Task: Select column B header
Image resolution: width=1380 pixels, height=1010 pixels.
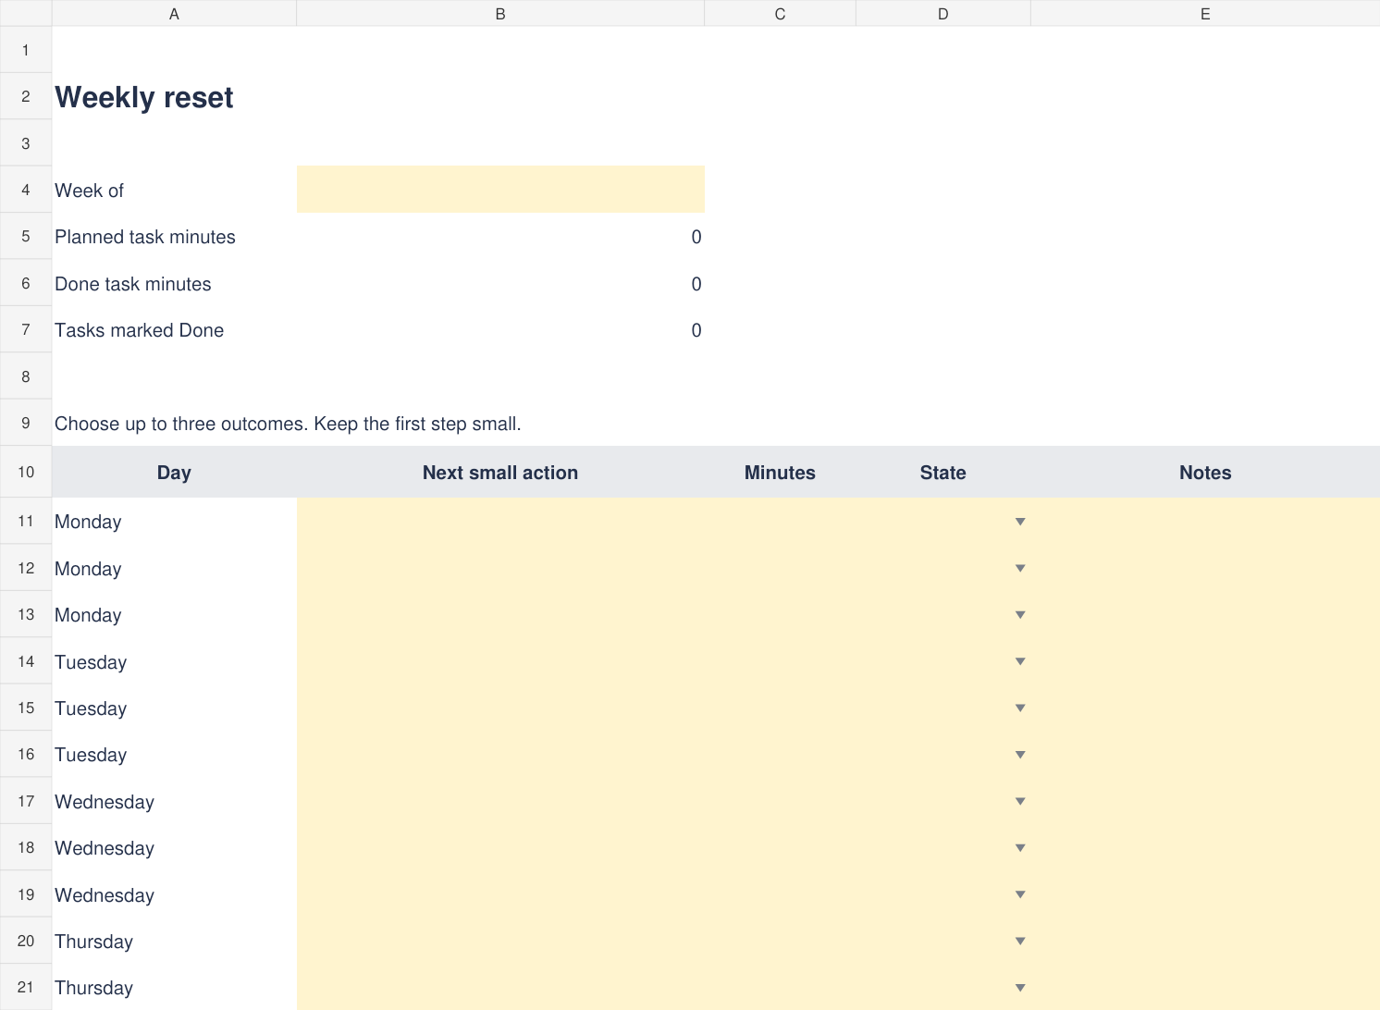Action: 500,14
